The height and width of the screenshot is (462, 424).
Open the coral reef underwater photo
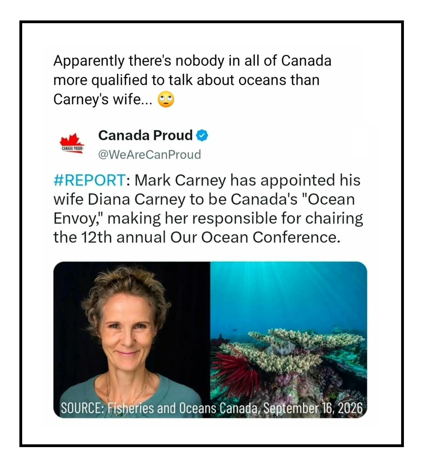coord(289,340)
